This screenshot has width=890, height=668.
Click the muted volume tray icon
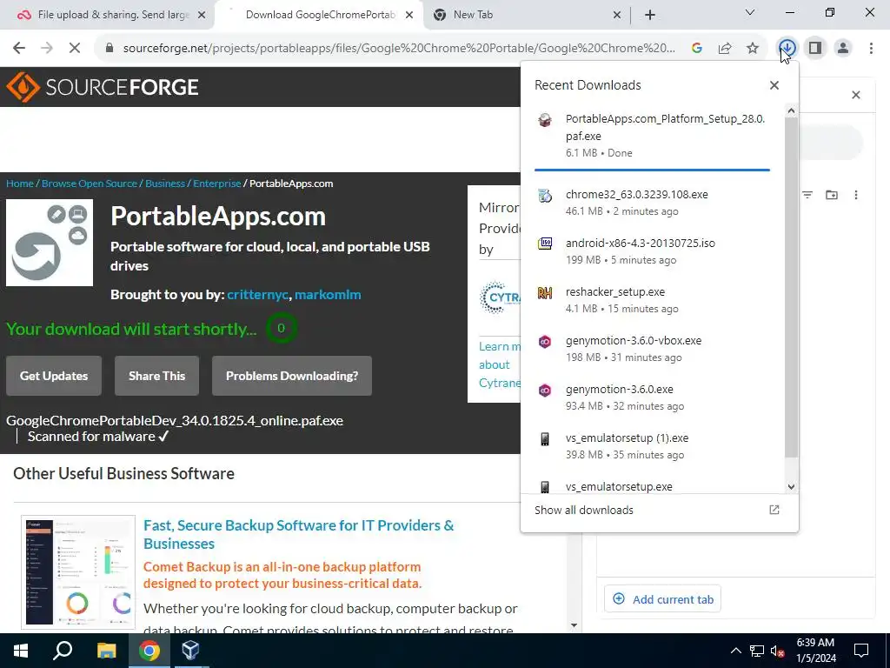(778, 651)
